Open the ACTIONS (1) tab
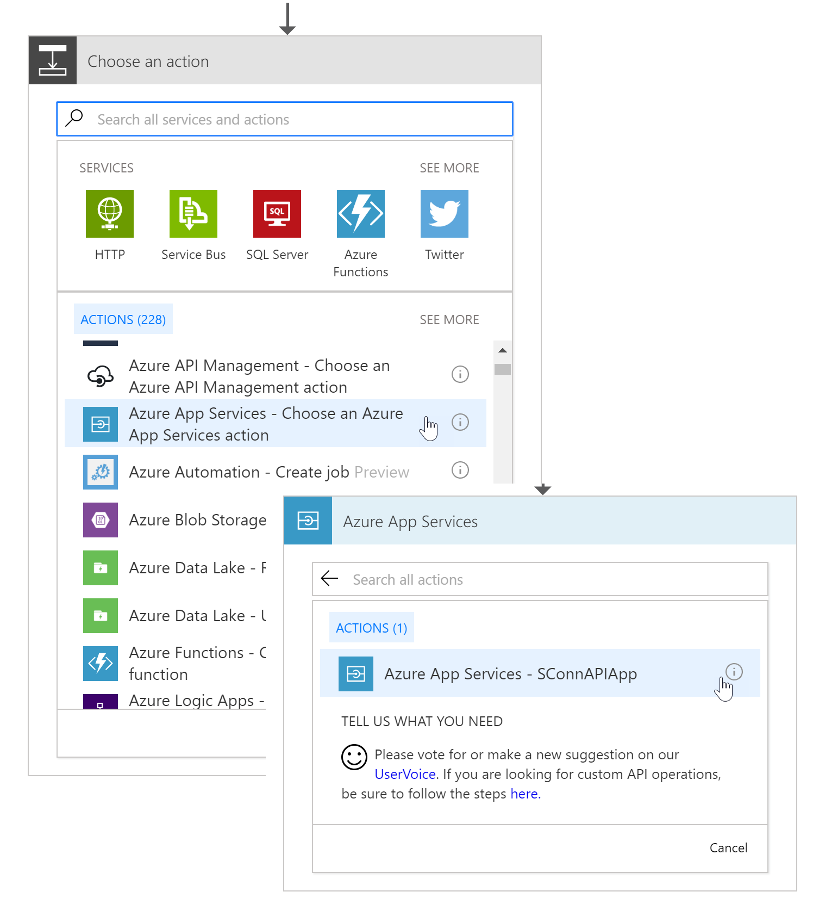 click(372, 628)
